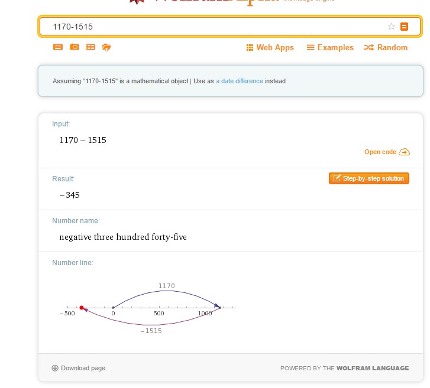Click the file upload icon
This screenshot has height=388, width=430.
point(106,47)
